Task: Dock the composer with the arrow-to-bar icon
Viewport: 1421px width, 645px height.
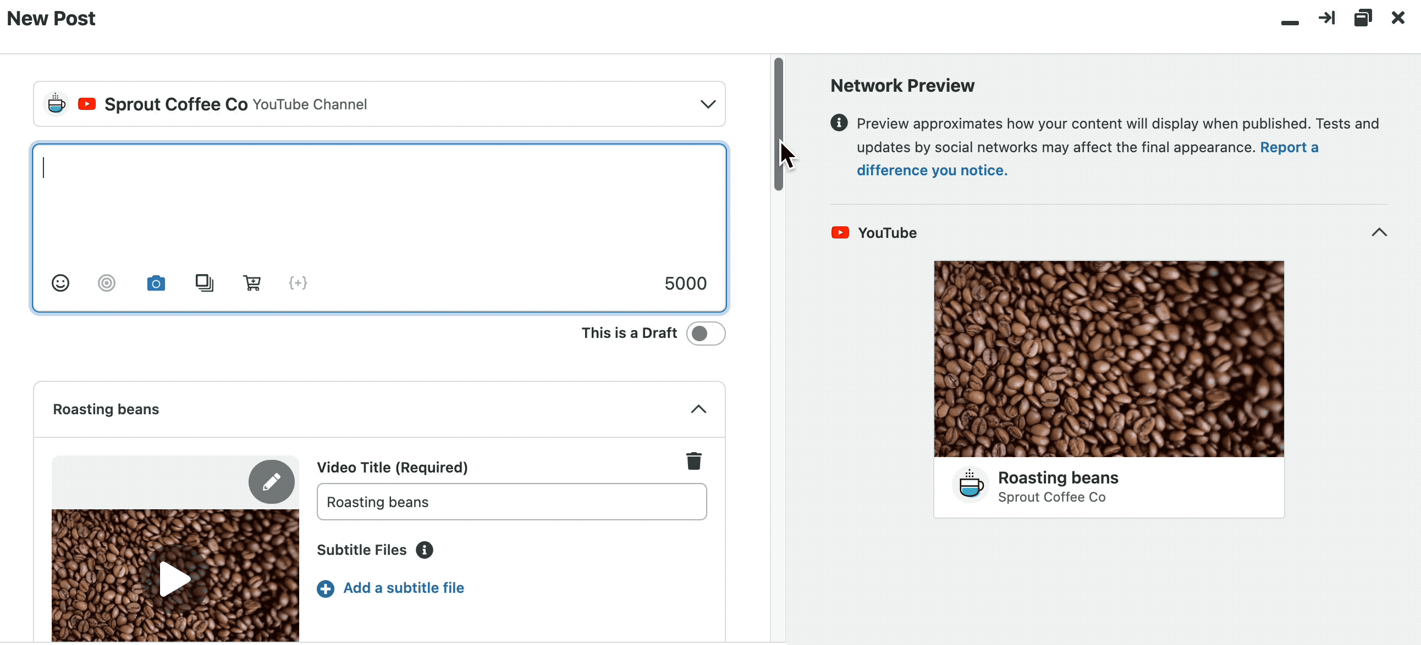Action: point(1326,18)
